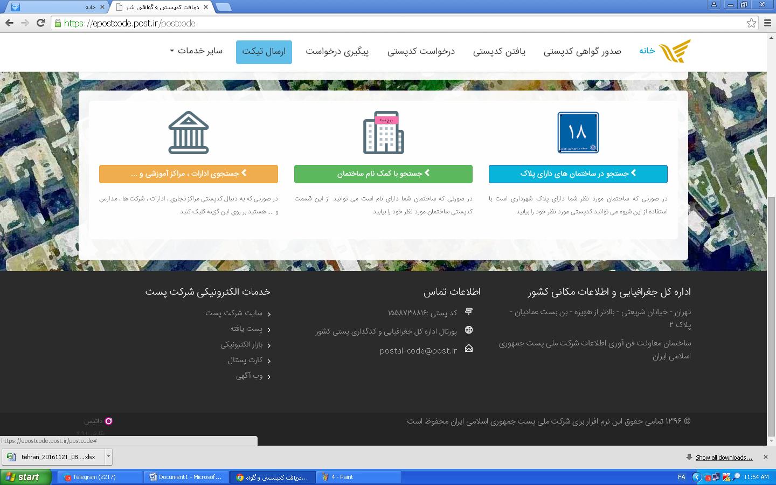
Task: Click the FA language indicator in taskbar
Action: [x=681, y=477]
